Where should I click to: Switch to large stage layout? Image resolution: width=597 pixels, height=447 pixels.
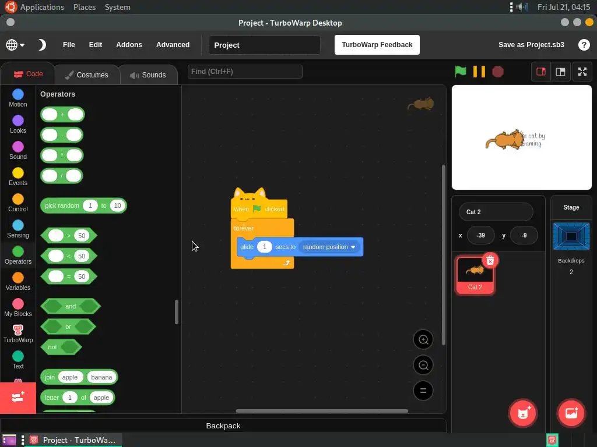560,72
